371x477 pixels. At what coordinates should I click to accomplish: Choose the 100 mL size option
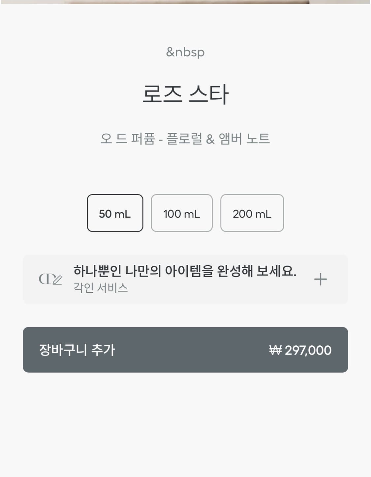click(182, 213)
